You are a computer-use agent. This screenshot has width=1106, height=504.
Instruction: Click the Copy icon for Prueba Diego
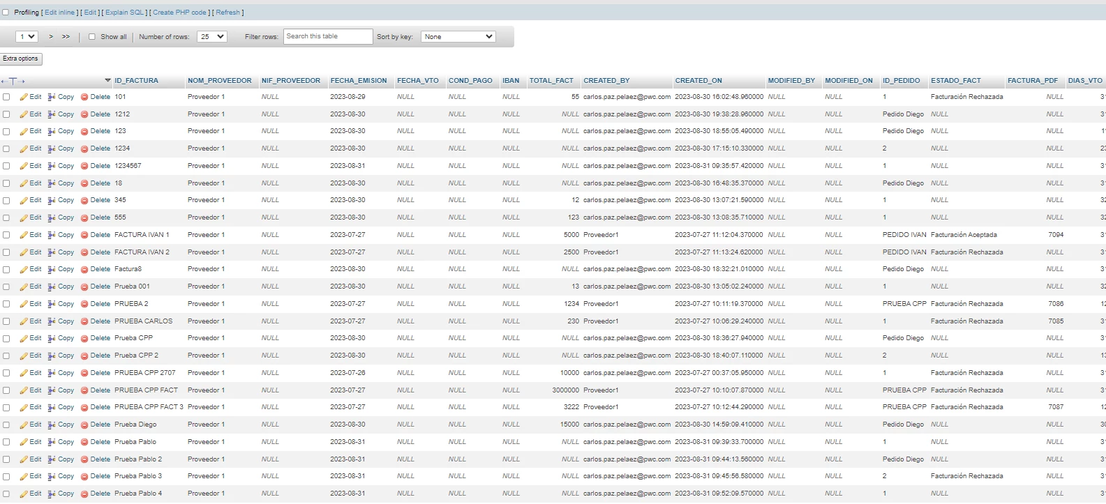[x=52, y=425]
